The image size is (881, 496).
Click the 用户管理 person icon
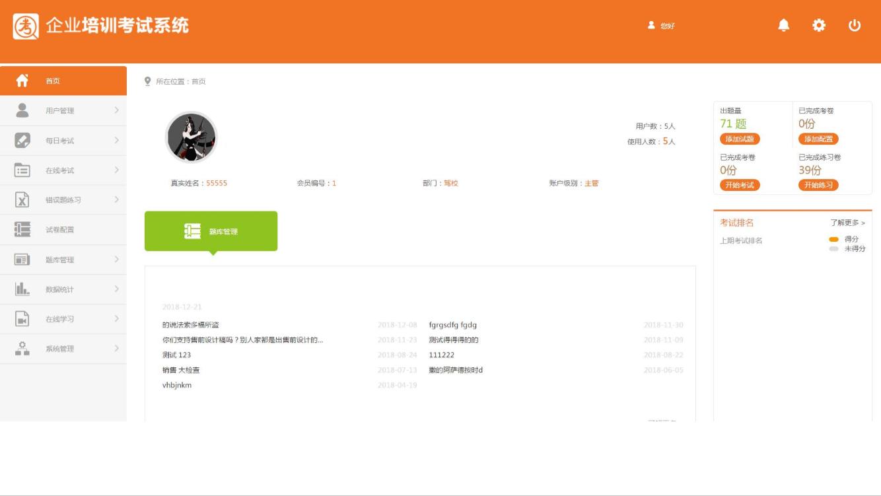22,110
